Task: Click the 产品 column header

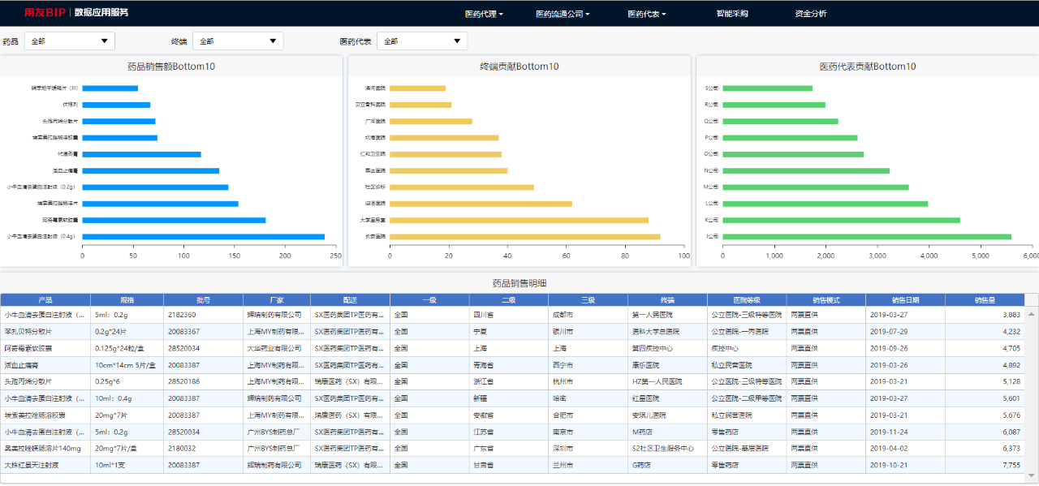Action: click(45, 299)
